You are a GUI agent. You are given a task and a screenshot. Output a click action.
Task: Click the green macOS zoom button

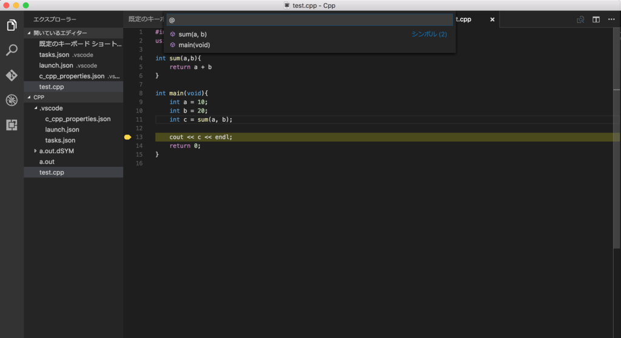[x=25, y=5]
